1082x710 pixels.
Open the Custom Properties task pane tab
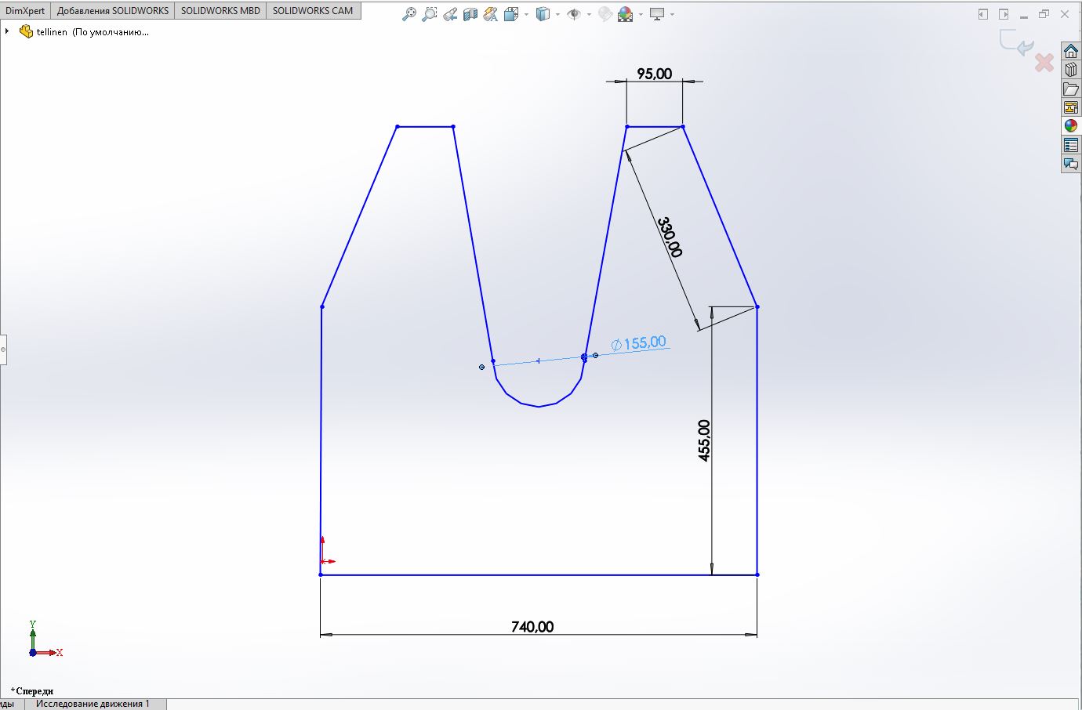click(1071, 145)
